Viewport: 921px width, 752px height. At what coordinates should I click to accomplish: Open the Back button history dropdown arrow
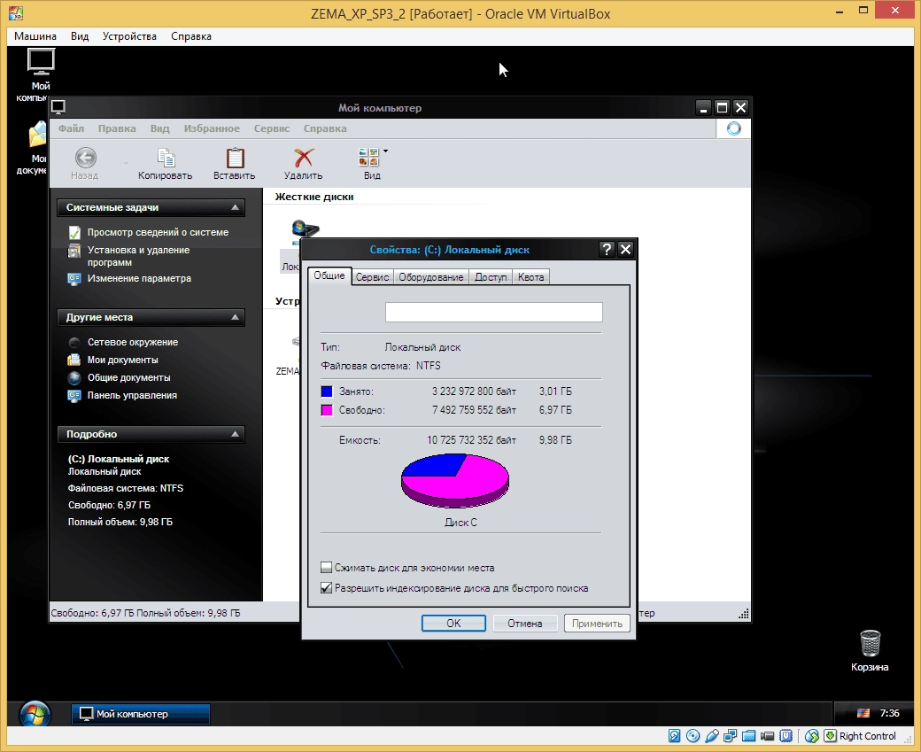click(126, 163)
